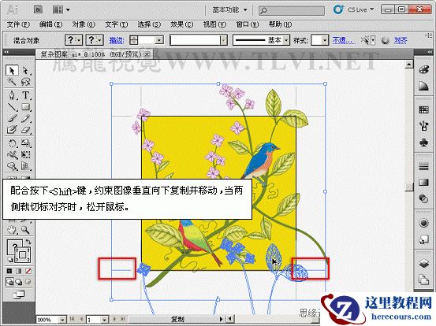Viewport: 436px width, 326px height.
Task: Select the black arrow Selection tool
Action: click(12, 70)
